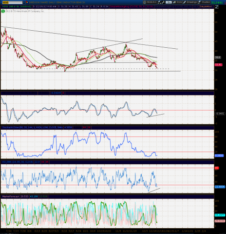This screenshot has width=226, height=234.
Task: Click the RSI_EMA study header label
Action: (x=18, y=162)
